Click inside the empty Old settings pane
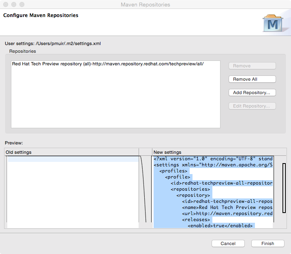291x254 pixels. tap(73, 191)
